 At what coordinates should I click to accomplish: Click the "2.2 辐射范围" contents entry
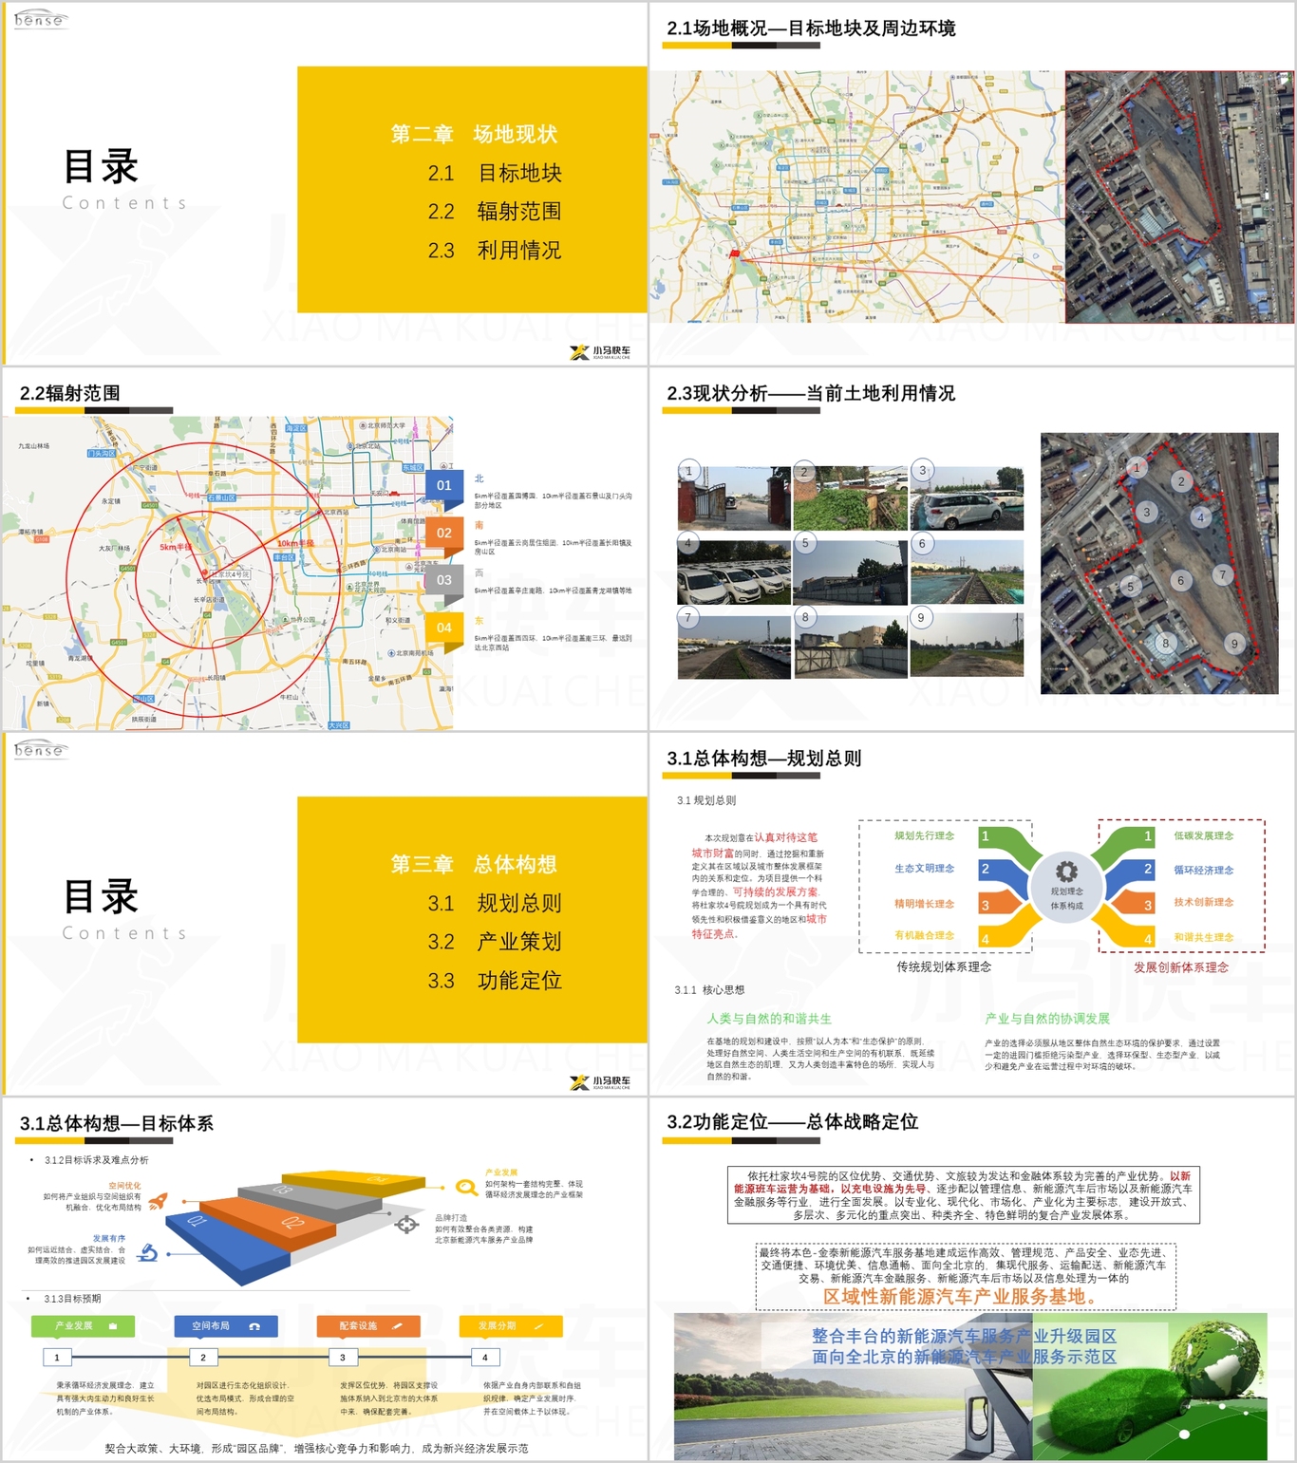tap(495, 212)
